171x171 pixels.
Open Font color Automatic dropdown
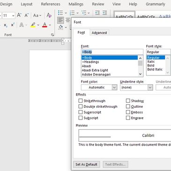114,87
